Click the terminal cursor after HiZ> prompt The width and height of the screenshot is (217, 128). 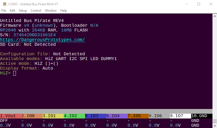(15, 73)
